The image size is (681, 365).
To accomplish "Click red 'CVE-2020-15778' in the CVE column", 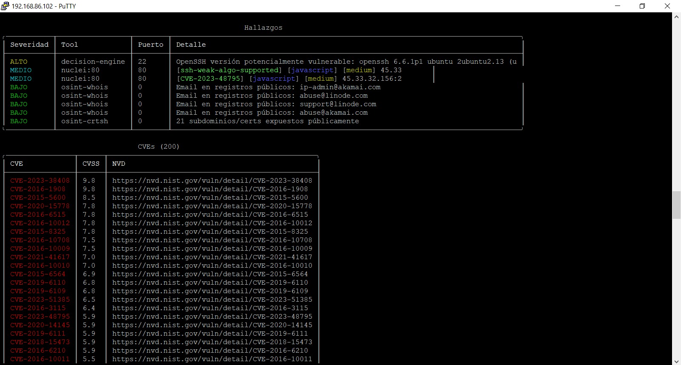I will (40, 206).
